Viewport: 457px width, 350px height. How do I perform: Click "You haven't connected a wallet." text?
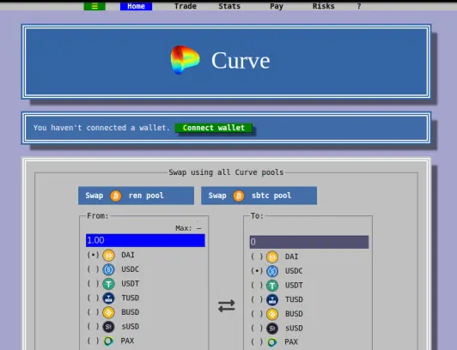click(101, 128)
